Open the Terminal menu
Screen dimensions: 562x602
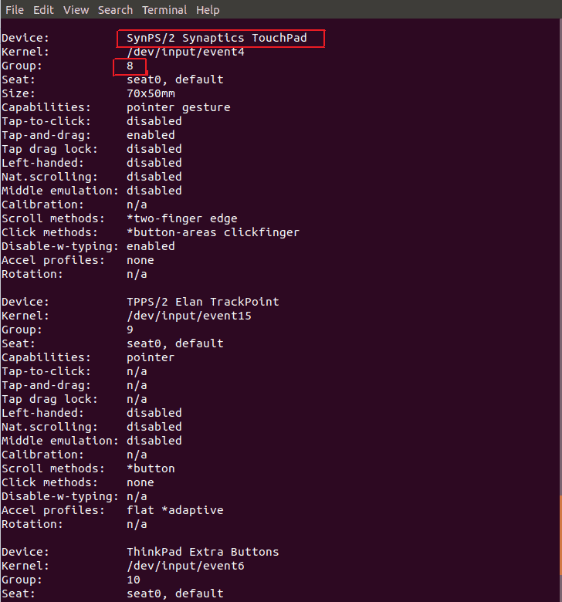(x=164, y=9)
